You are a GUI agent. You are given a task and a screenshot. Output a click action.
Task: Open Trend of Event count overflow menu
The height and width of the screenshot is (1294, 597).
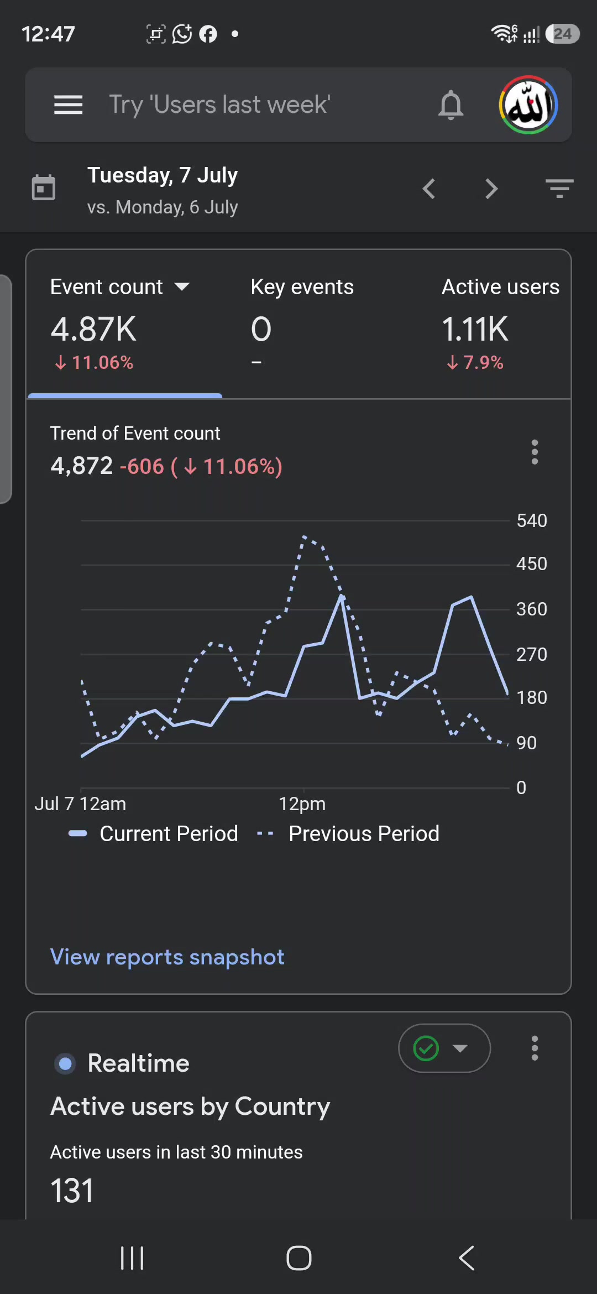pos(535,452)
